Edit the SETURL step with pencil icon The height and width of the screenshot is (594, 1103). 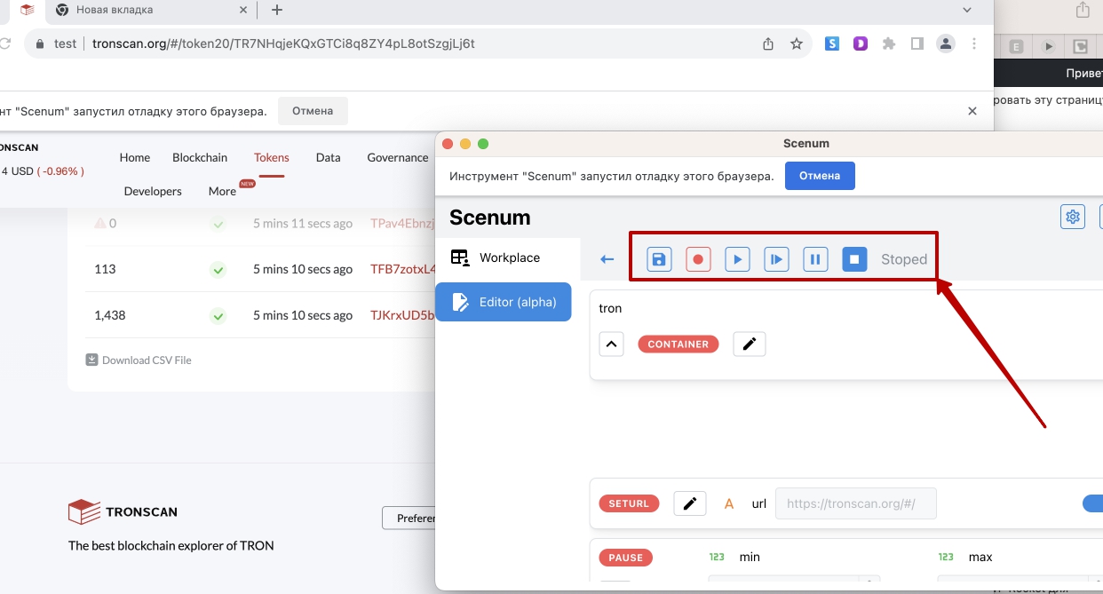(x=689, y=504)
